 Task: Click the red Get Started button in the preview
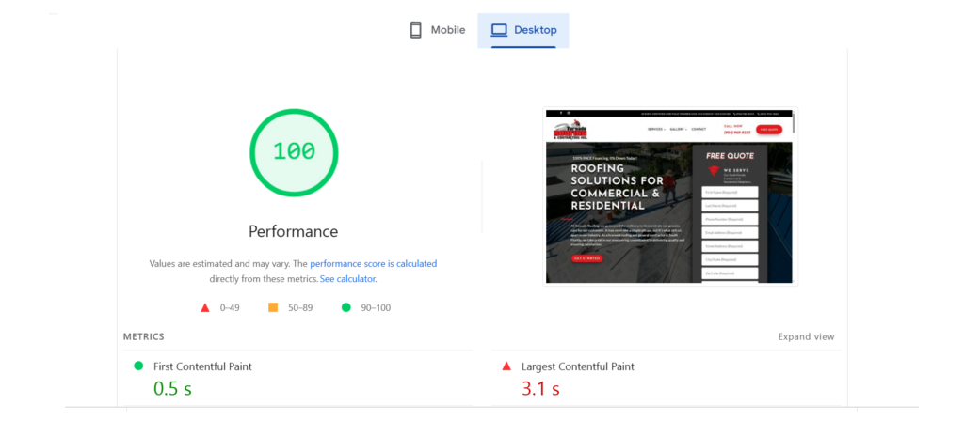tap(586, 257)
